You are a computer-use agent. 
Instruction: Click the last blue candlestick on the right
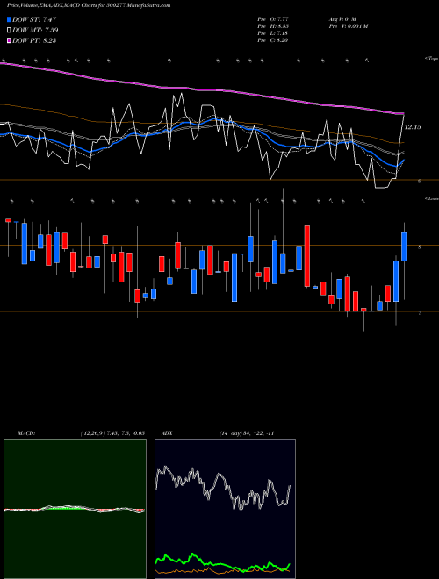(x=404, y=247)
